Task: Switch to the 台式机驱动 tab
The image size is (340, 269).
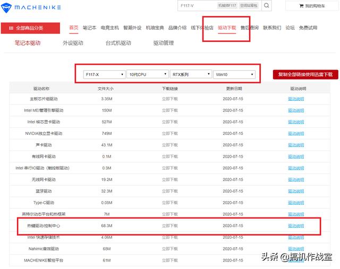Action: click(x=118, y=43)
